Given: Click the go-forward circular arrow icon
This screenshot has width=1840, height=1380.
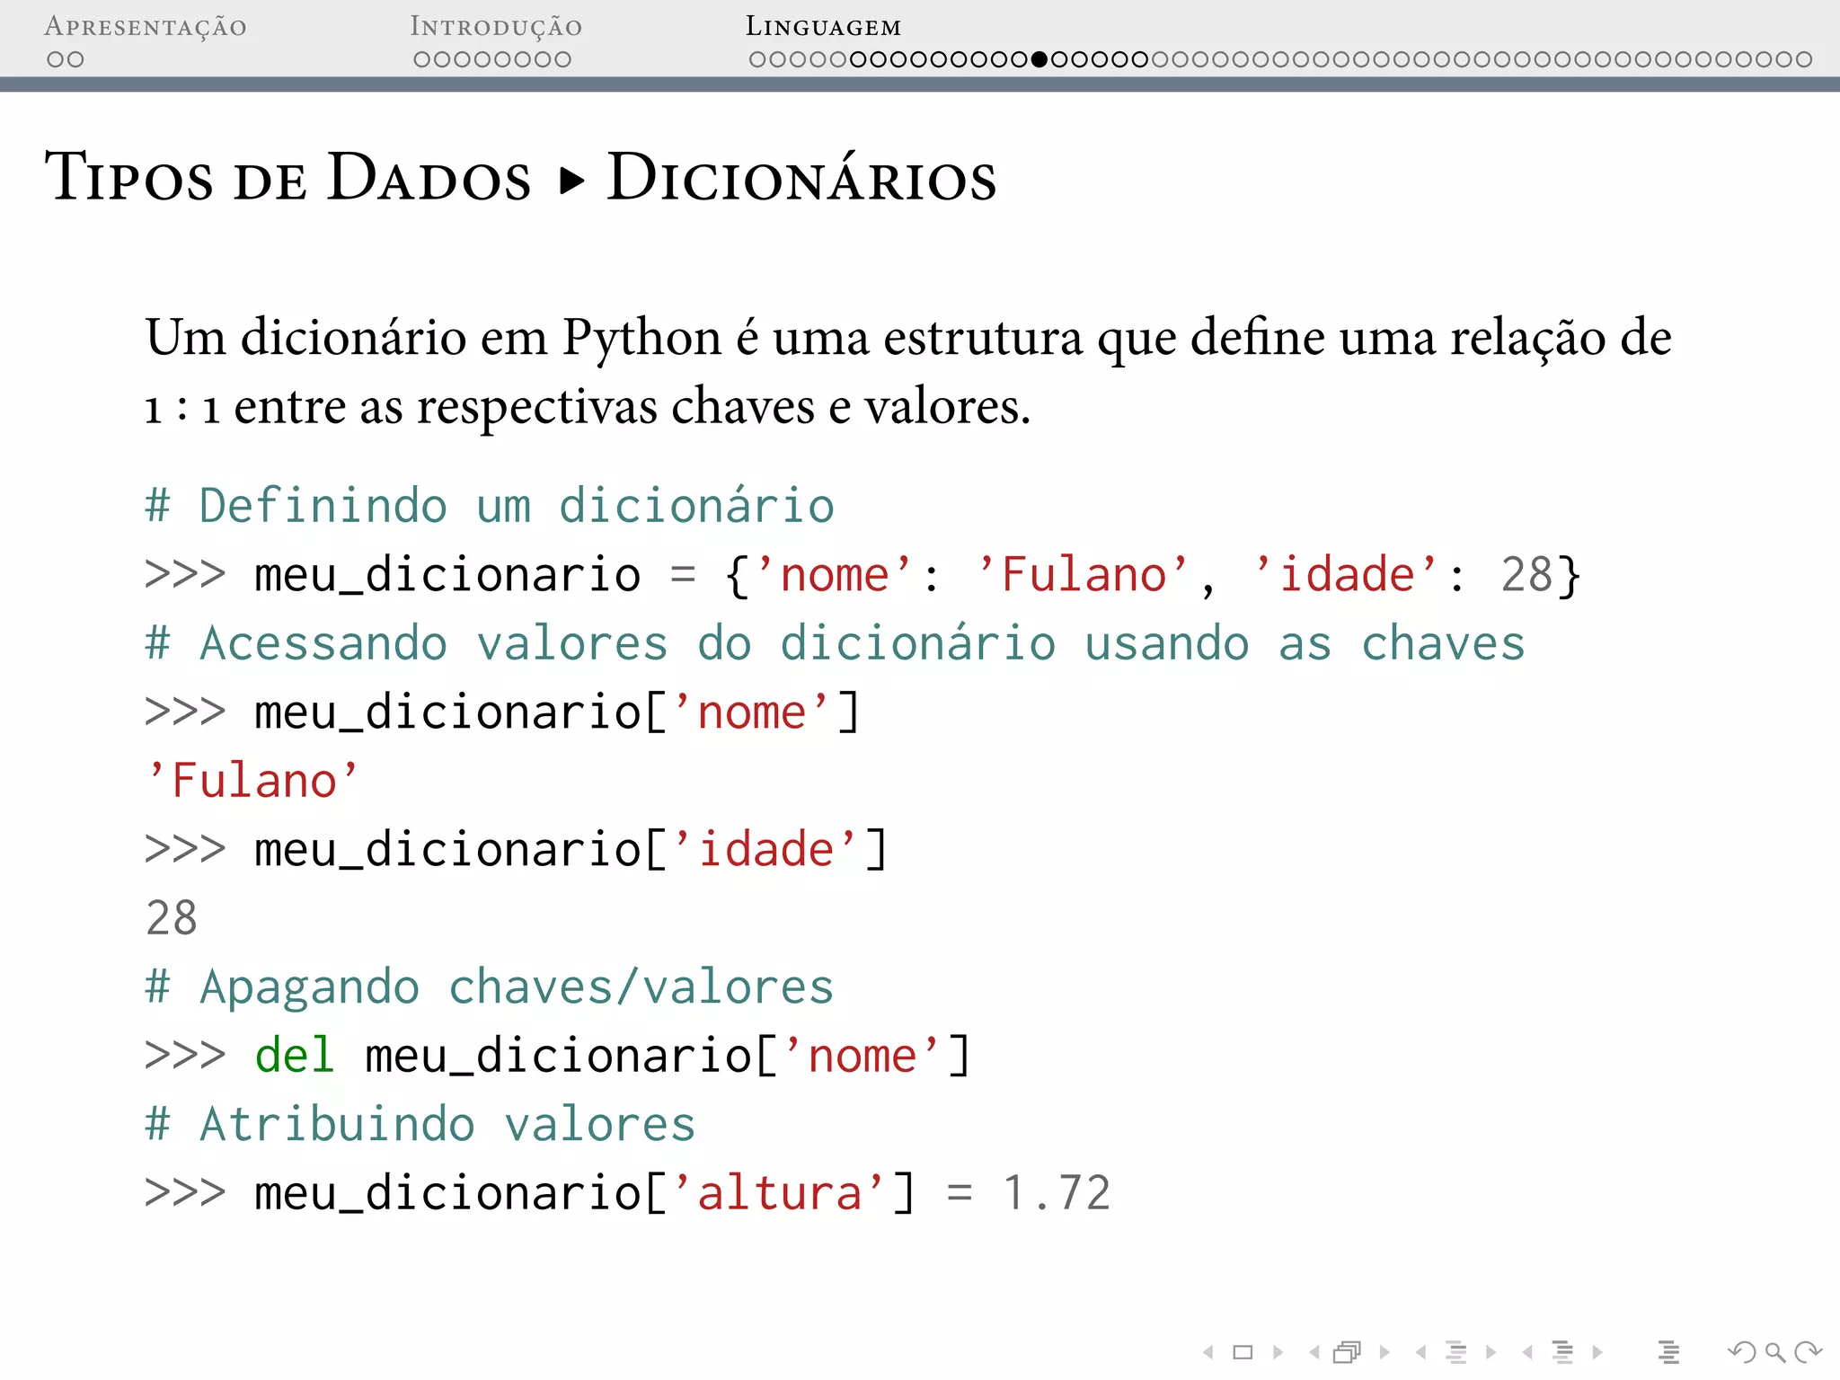Looking at the screenshot, I should (x=1807, y=1352).
